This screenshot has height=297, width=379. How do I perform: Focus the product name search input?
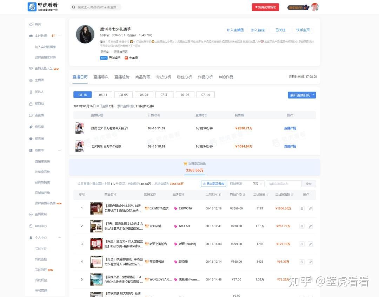point(284,184)
